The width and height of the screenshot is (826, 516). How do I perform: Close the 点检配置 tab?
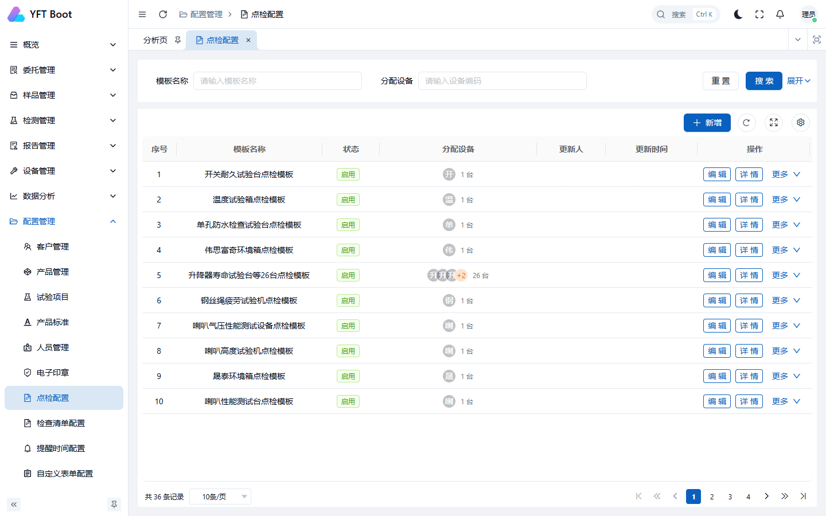[248, 40]
